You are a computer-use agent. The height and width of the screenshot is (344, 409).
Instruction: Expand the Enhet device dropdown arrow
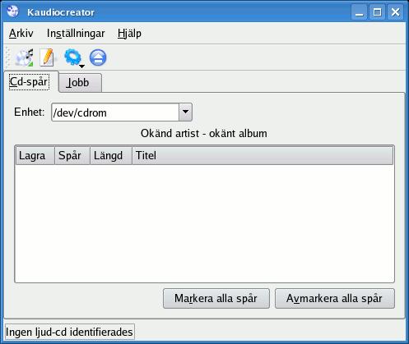pos(185,112)
